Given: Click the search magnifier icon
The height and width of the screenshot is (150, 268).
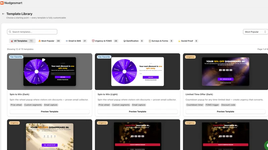Looking at the screenshot, I should pyautogui.click(x=10, y=32).
